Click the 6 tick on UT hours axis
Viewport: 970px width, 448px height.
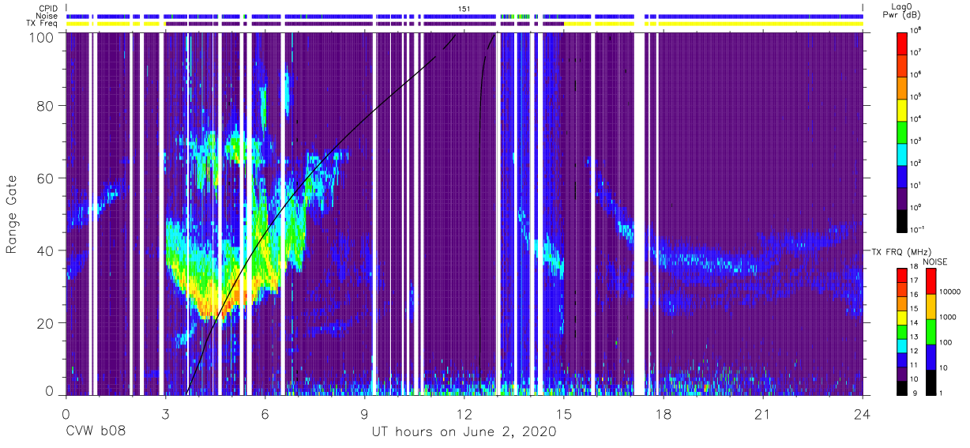tap(265, 414)
